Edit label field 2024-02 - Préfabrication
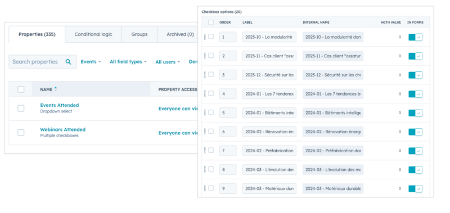 269,151
